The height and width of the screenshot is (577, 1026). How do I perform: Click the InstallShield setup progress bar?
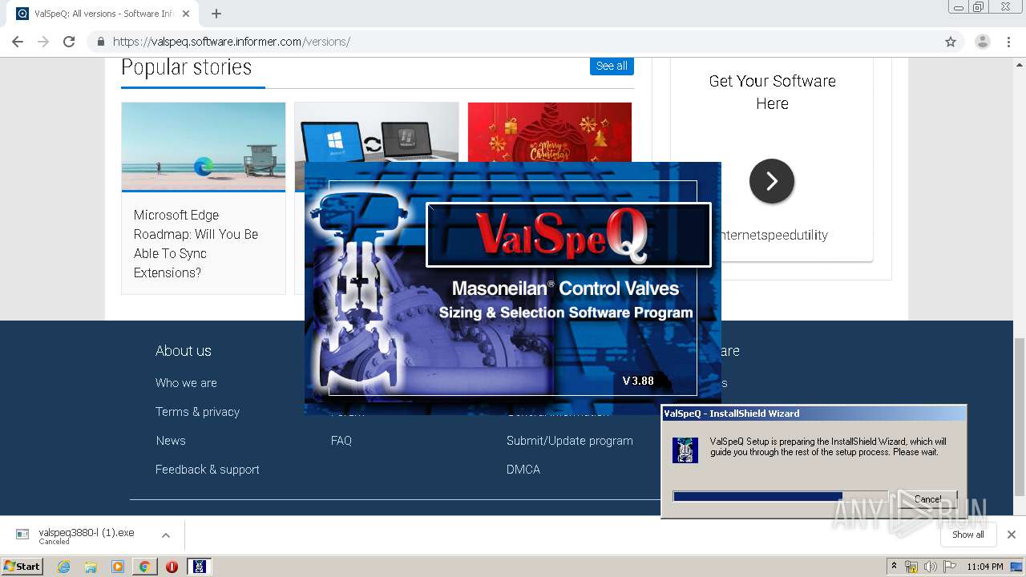(781, 497)
